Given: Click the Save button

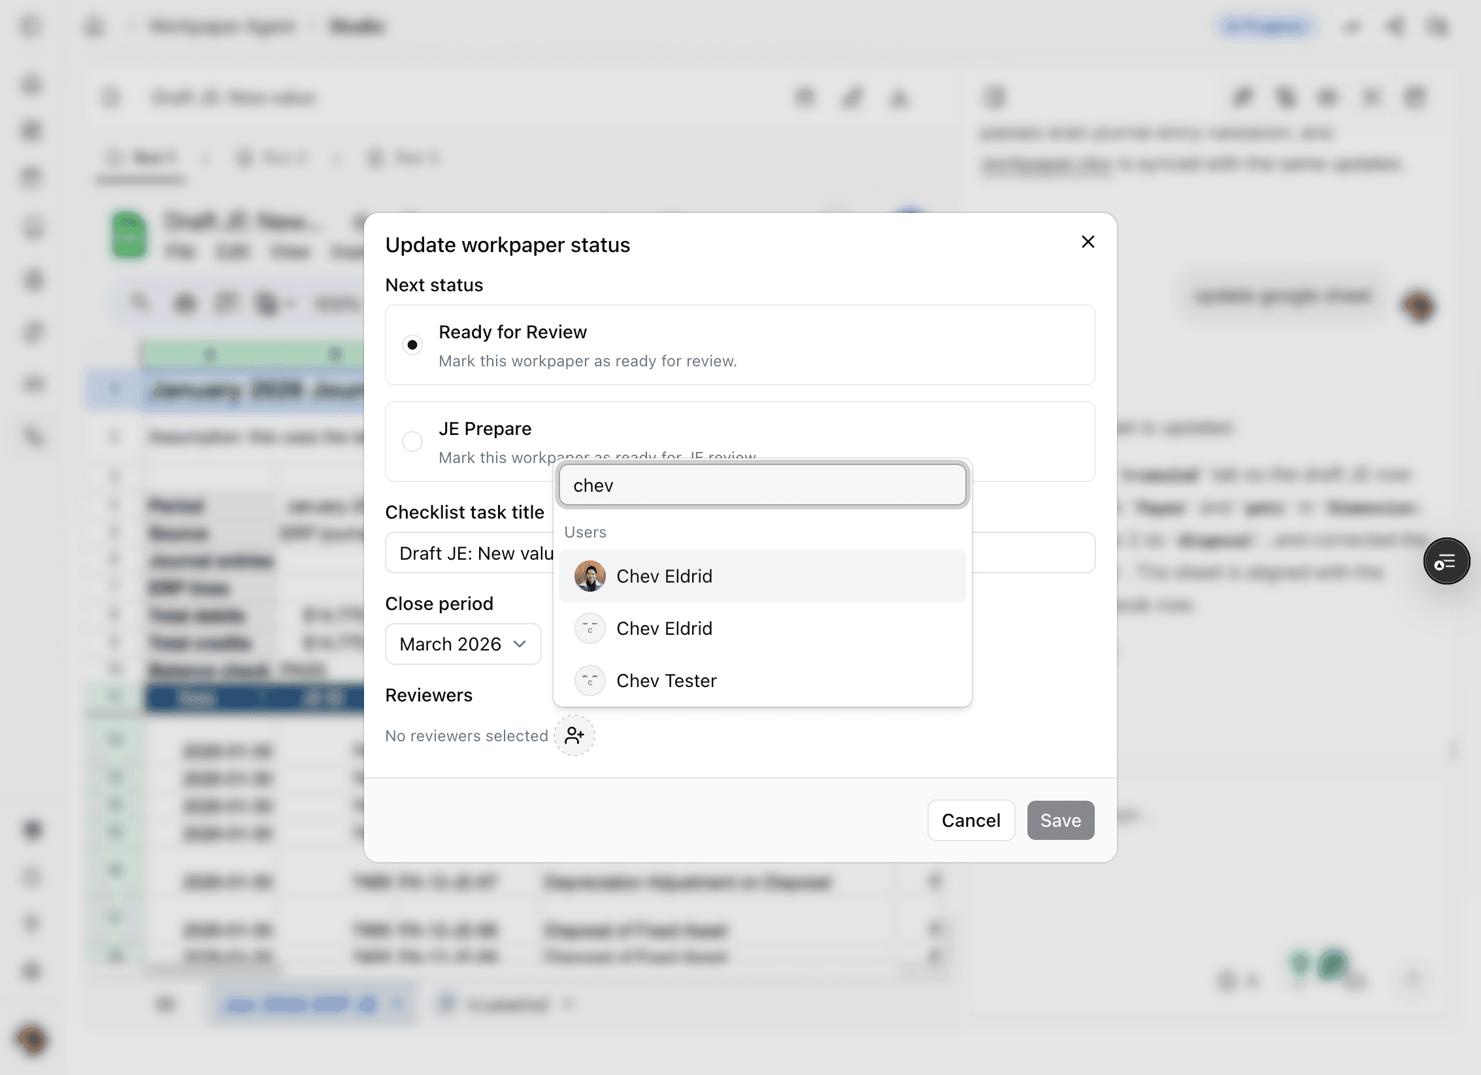Looking at the screenshot, I should tap(1060, 820).
